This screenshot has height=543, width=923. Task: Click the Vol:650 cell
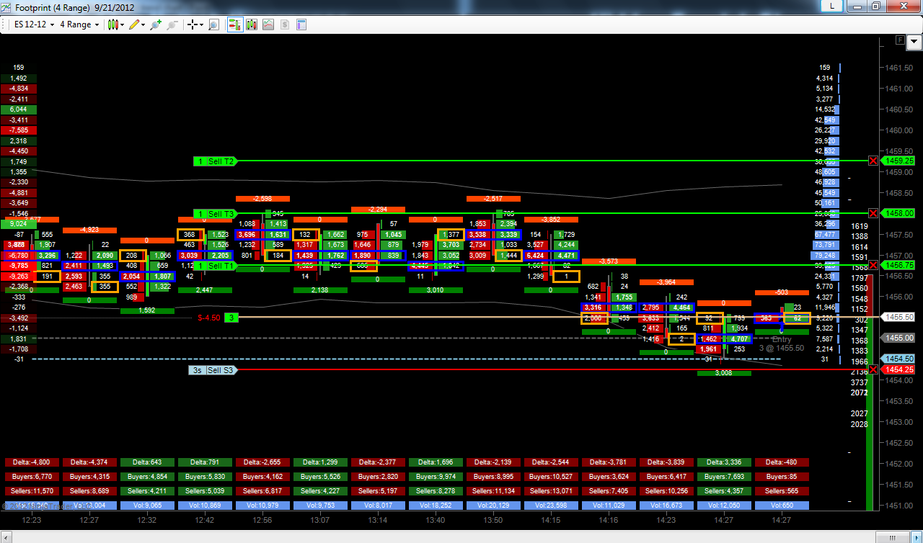click(782, 506)
